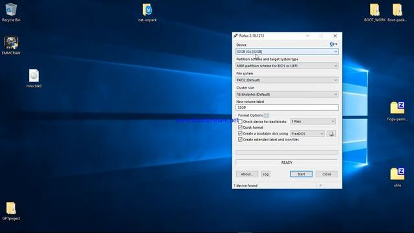Image resolution: width=414 pixels, height=233 pixels.
Task: Toggle advanced Format Options arrow
Action: 266,115
